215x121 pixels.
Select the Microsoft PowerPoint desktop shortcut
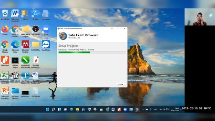pos(5,93)
